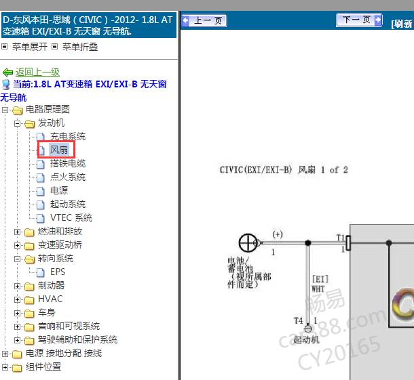Expand the 燃油和排放 folder

[x=17, y=232]
